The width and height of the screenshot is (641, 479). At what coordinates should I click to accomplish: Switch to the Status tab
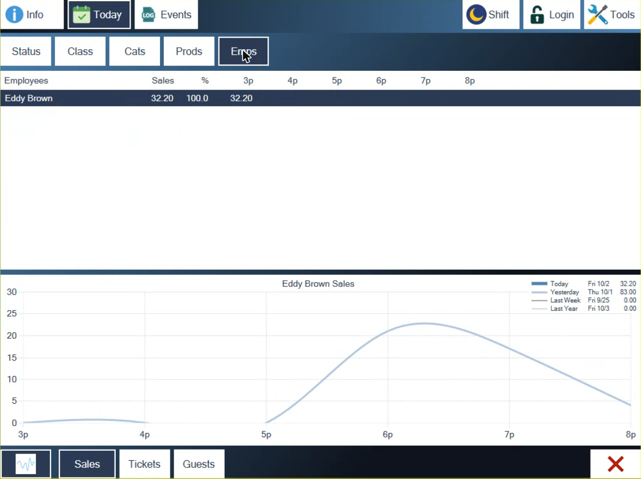tap(26, 51)
